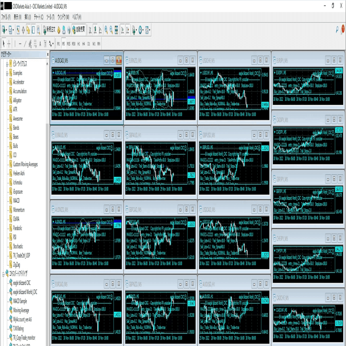The image size is (346, 346).
Task: Collapse the エキスパートアドバイザ tree node
Action: point(3,274)
